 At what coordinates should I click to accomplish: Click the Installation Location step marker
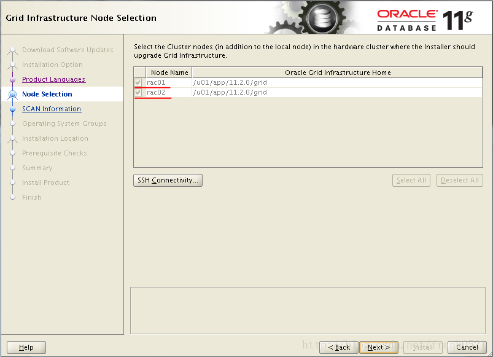coord(12,139)
